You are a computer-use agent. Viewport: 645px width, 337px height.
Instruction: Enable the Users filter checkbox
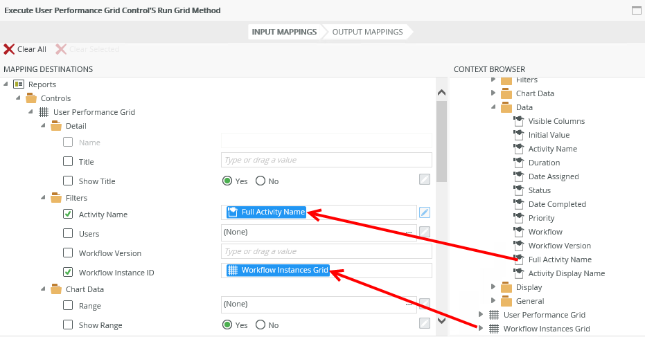click(x=68, y=234)
